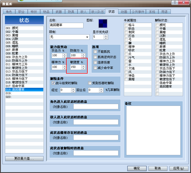Image resolution: width=191 pixels, height=173 pixels.
Task: Check 雷 in 半减属性 list
Action: 126,61
